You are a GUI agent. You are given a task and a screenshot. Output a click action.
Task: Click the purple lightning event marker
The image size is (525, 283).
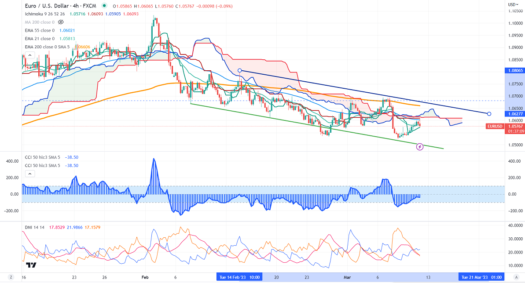click(420, 146)
